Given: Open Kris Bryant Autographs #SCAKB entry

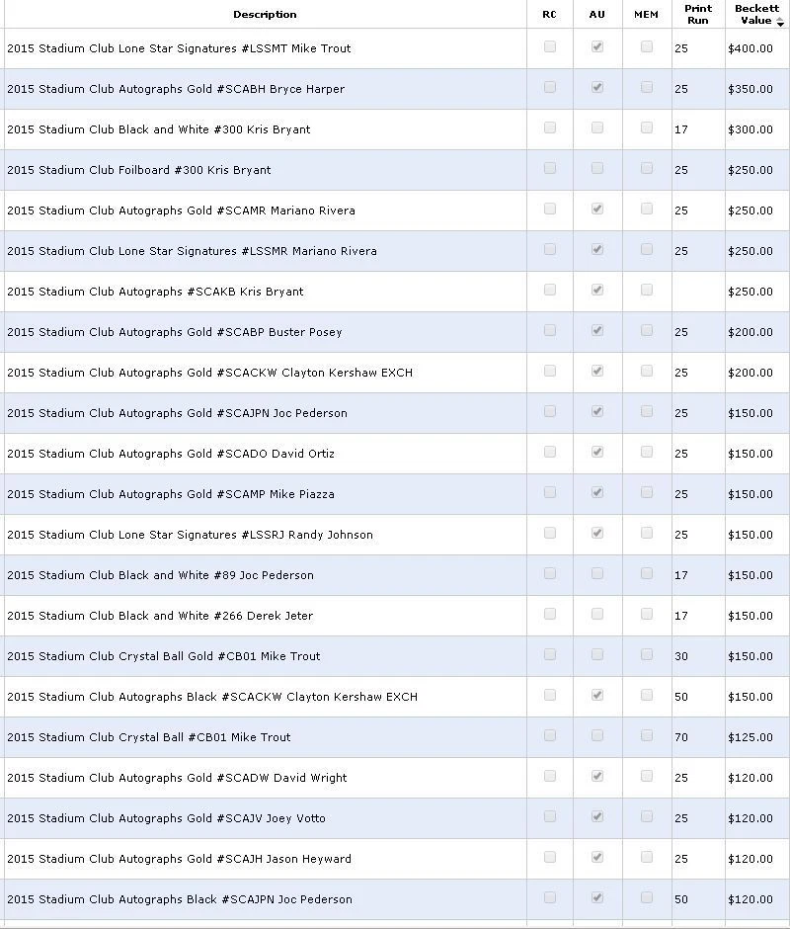Looking at the screenshot, I should click(155, 292).
